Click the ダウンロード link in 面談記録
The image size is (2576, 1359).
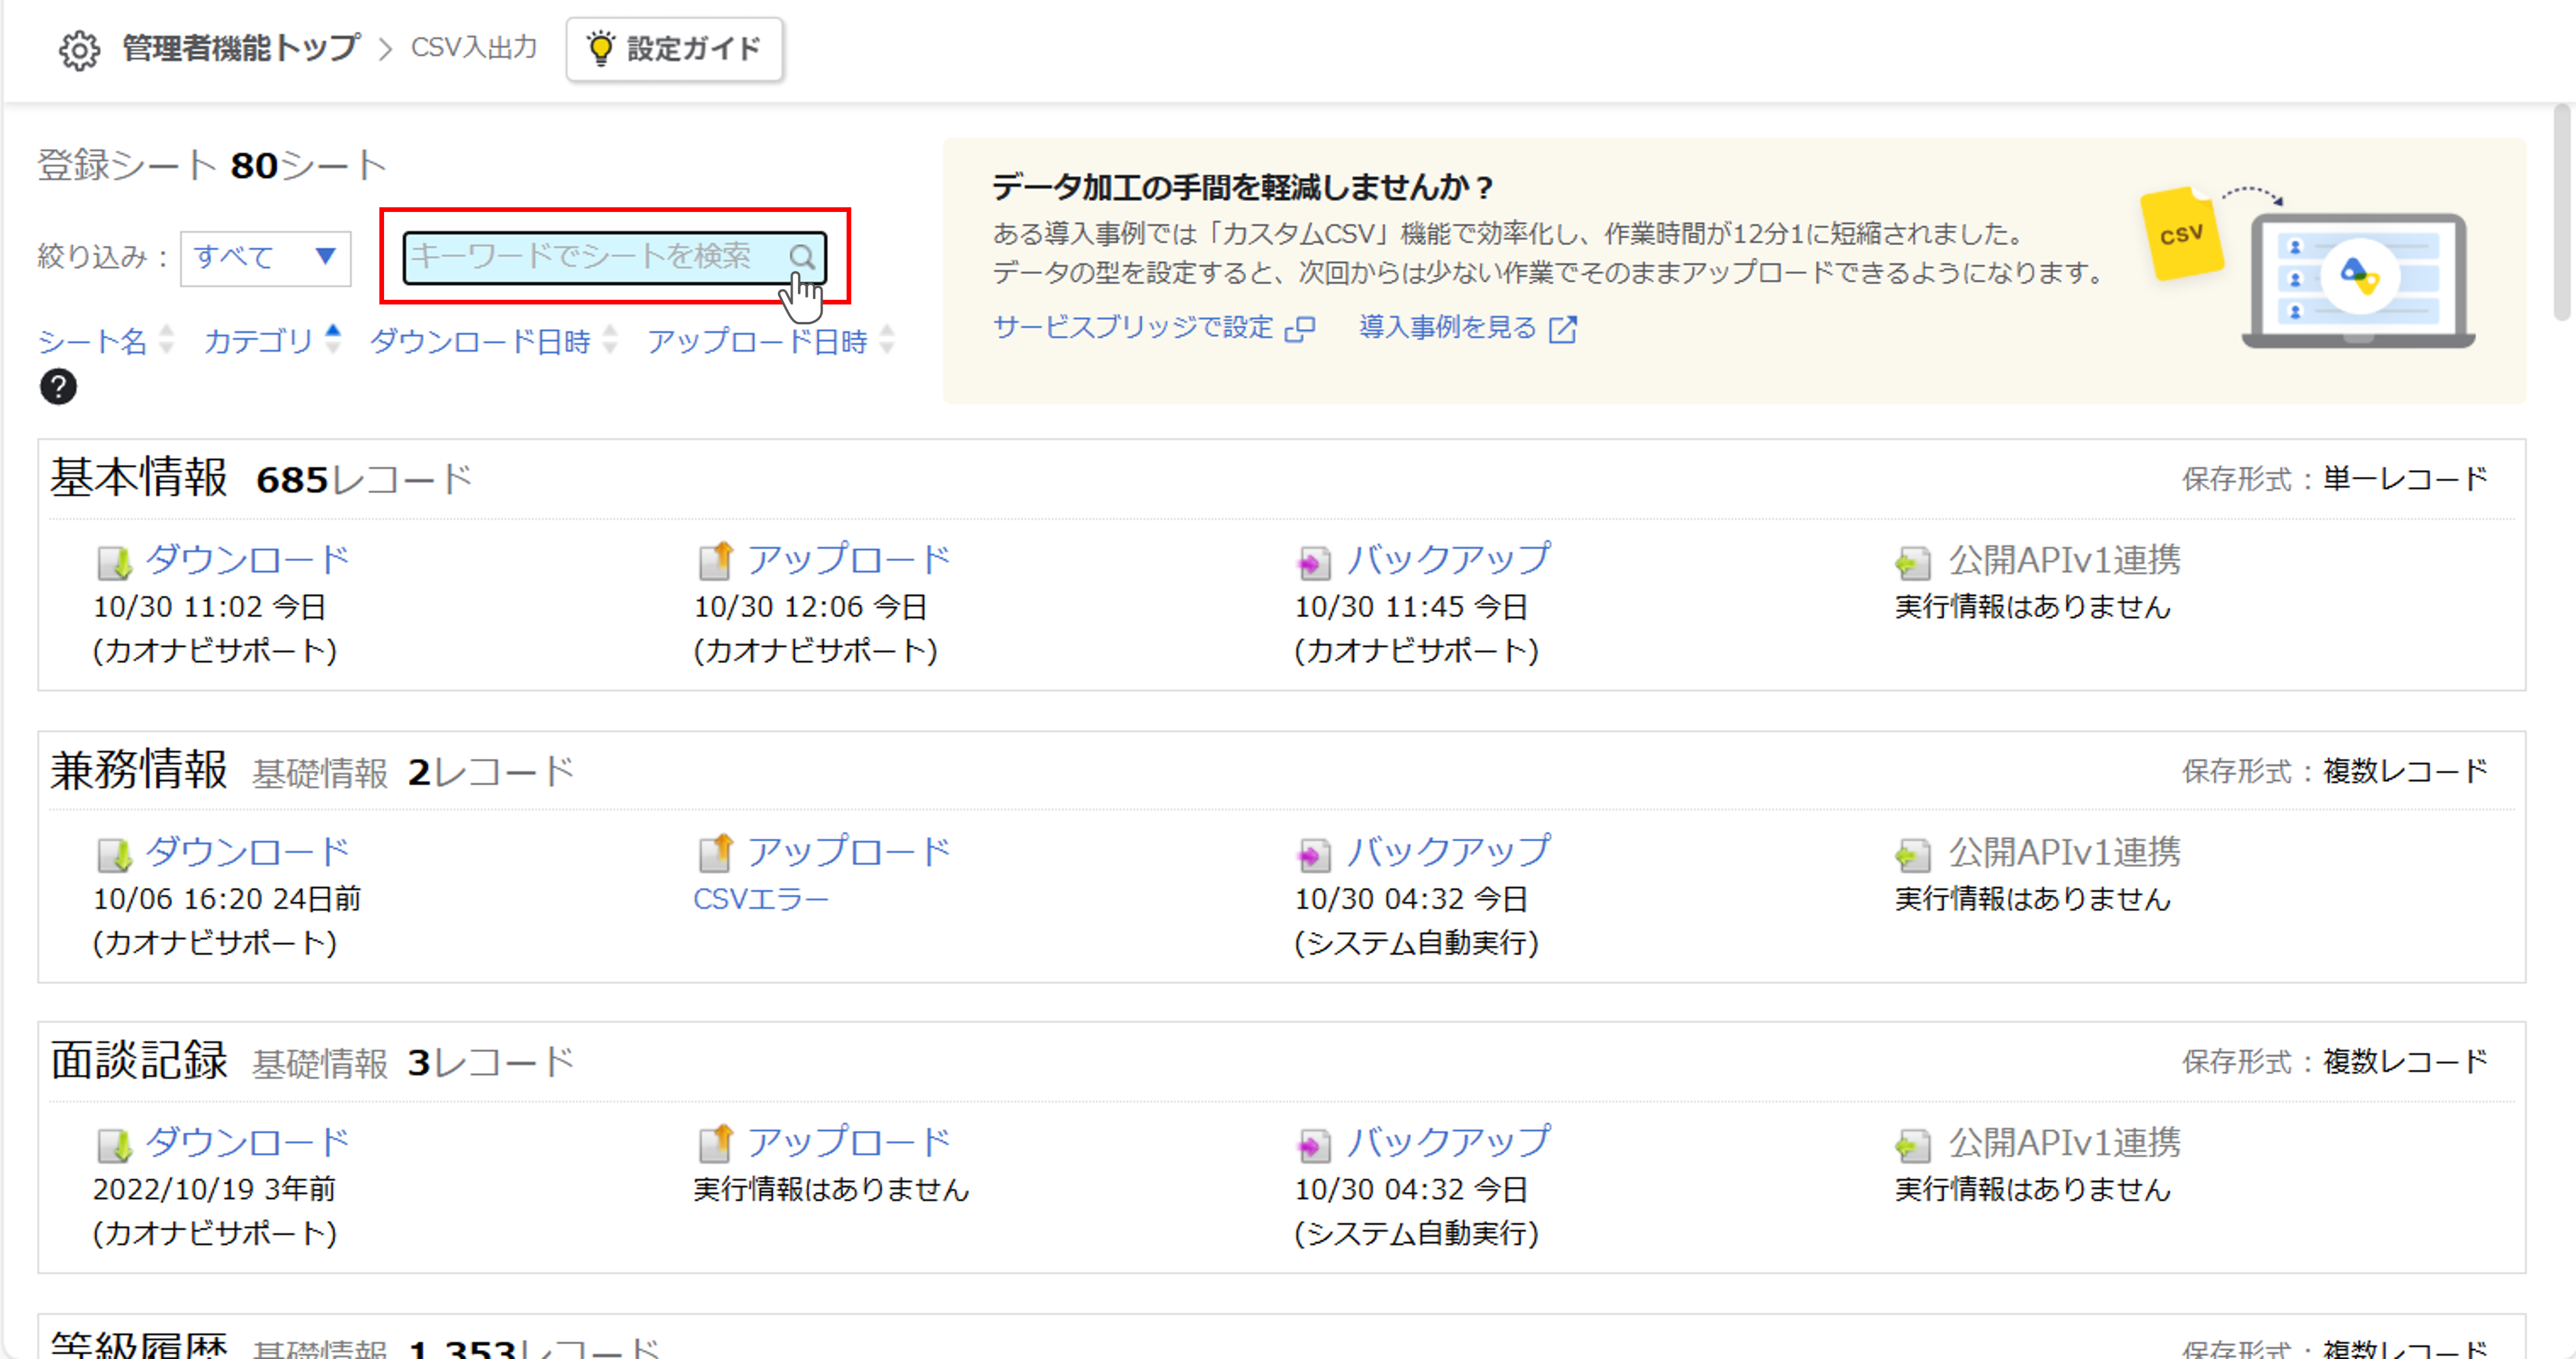pyautogui.click(x=245, y=1143)
